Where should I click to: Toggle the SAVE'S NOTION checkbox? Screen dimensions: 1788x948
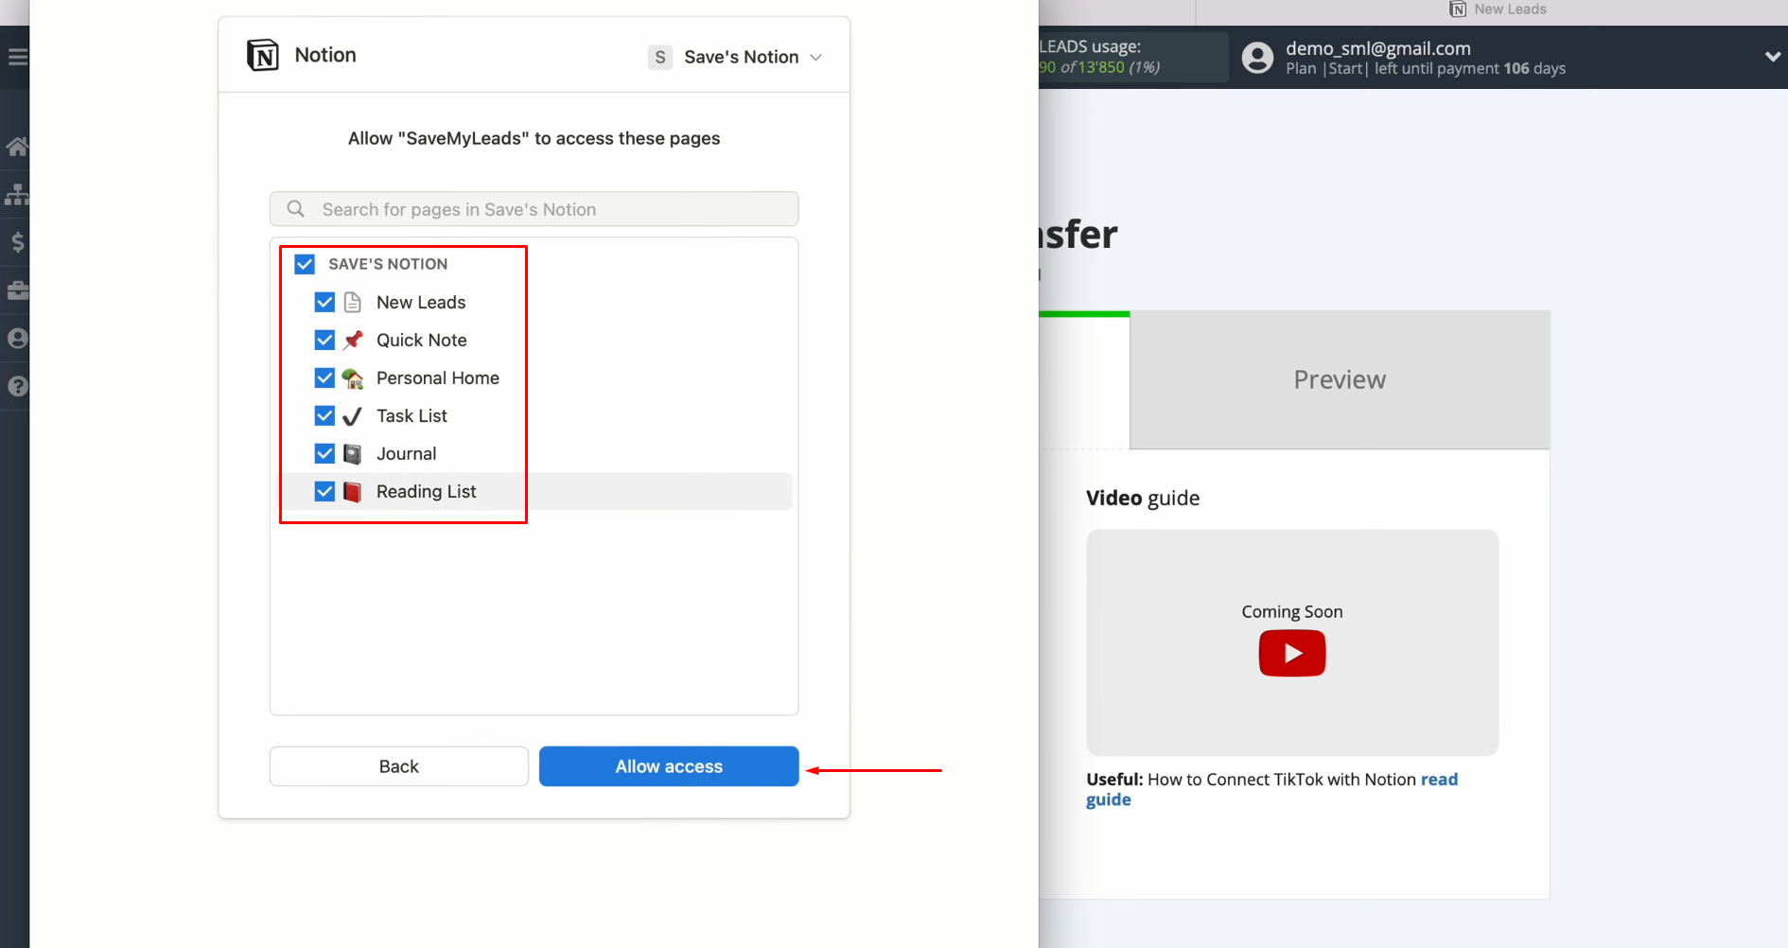tap(305, 264)
